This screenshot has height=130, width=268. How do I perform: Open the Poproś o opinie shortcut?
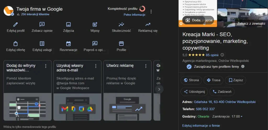[x=95, y=46]
